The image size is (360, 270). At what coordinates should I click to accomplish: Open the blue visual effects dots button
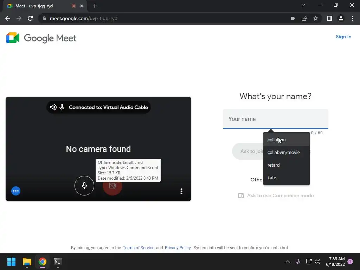[x=16, y=191]
